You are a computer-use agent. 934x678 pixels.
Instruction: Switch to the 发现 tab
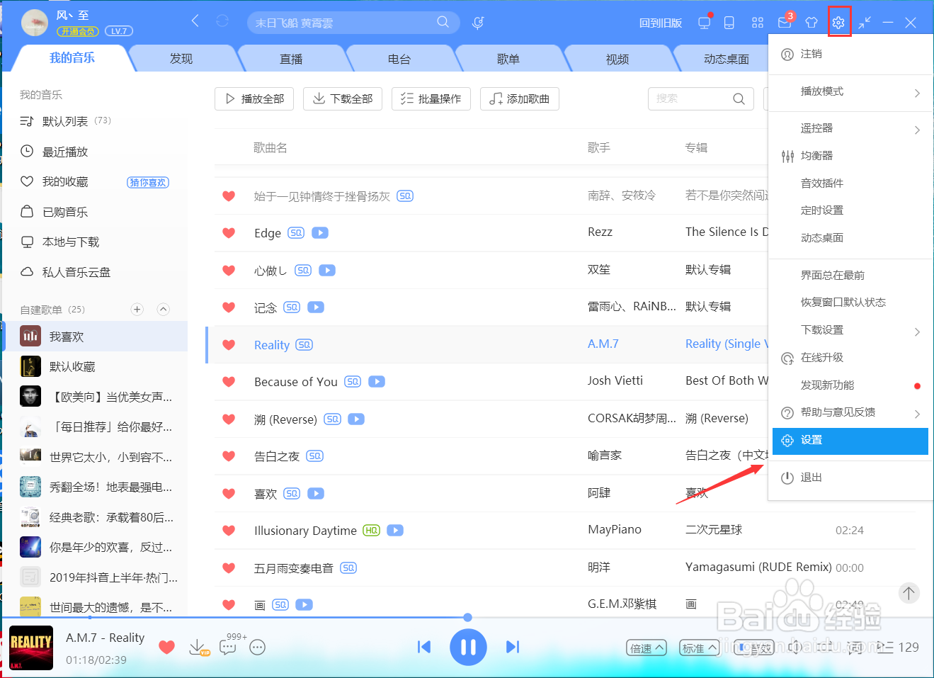181,59
